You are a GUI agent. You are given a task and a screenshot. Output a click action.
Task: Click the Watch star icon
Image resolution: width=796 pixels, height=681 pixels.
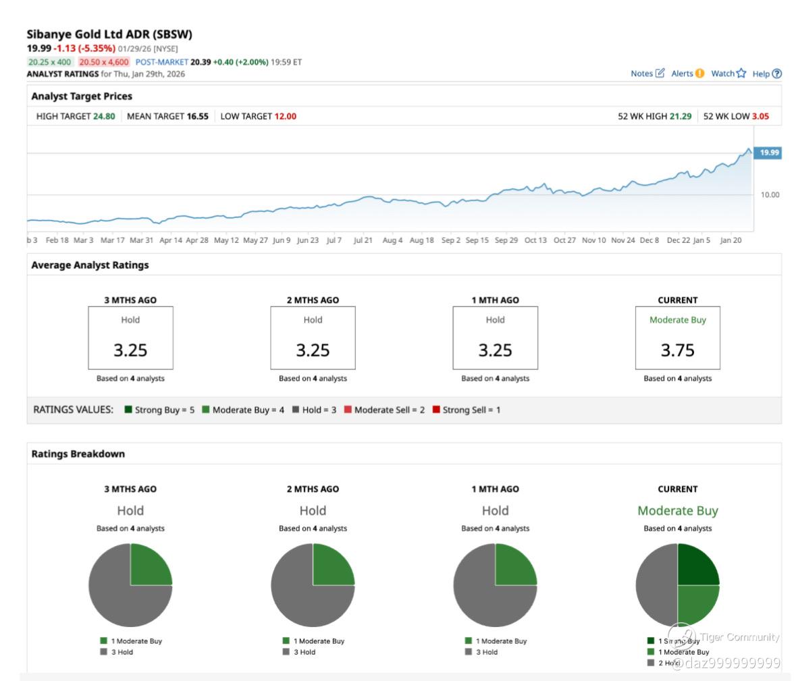pos(741,74)
